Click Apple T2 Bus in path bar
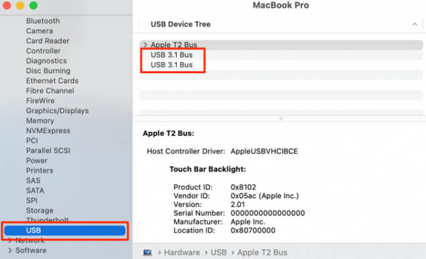The image size is (426, 259). (262, 253)
